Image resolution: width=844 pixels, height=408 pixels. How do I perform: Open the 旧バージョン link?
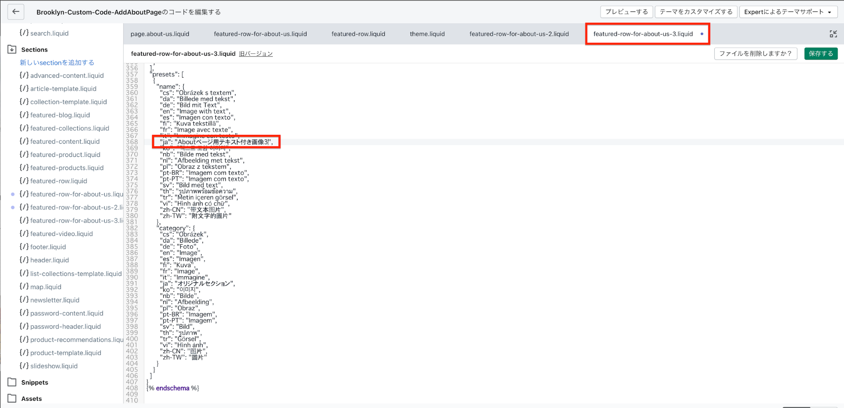coord(255,54)
